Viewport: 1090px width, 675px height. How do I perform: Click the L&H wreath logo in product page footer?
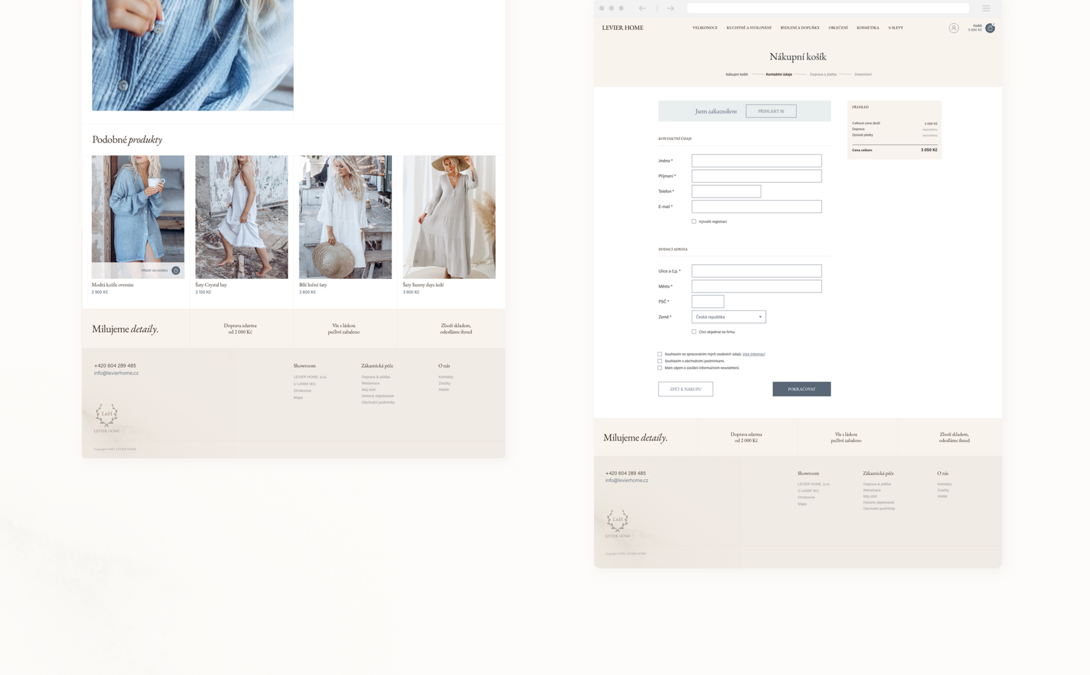[106, 414]
